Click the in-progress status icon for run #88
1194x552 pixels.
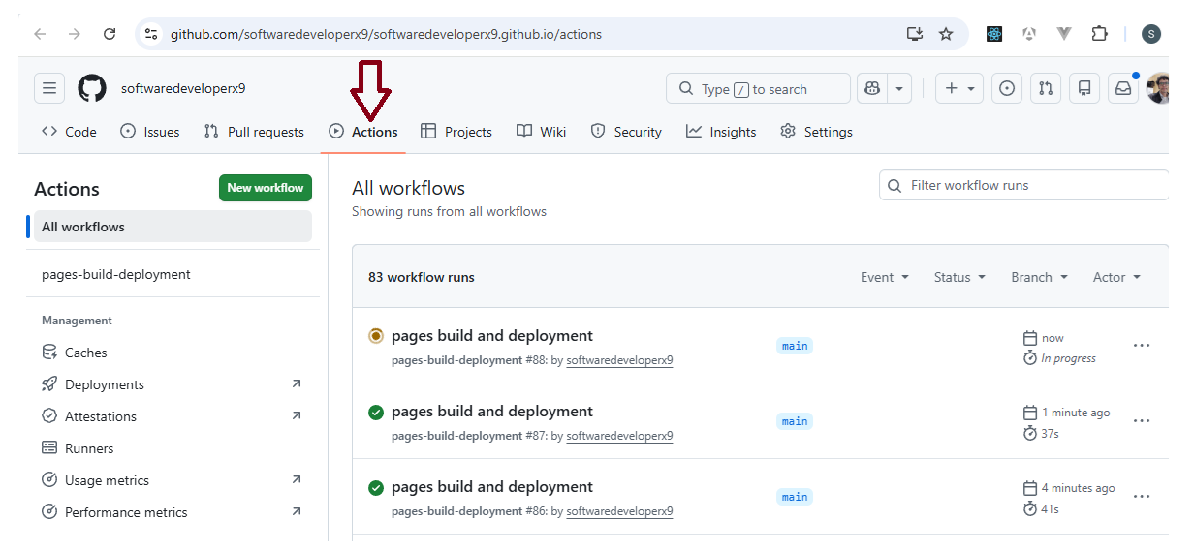376,336
